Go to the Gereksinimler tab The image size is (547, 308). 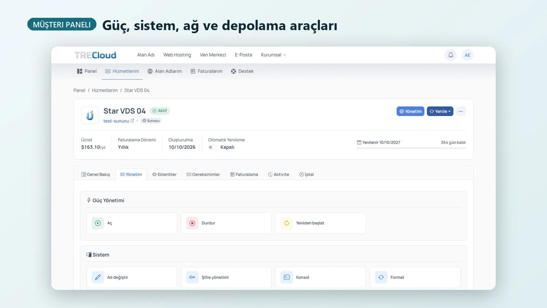203,175
